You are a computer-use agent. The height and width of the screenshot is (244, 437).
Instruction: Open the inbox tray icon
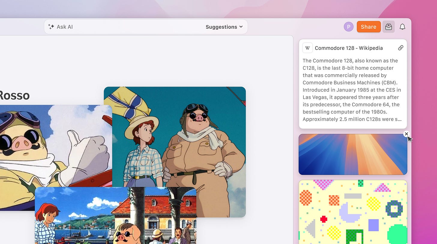(388, 27)
